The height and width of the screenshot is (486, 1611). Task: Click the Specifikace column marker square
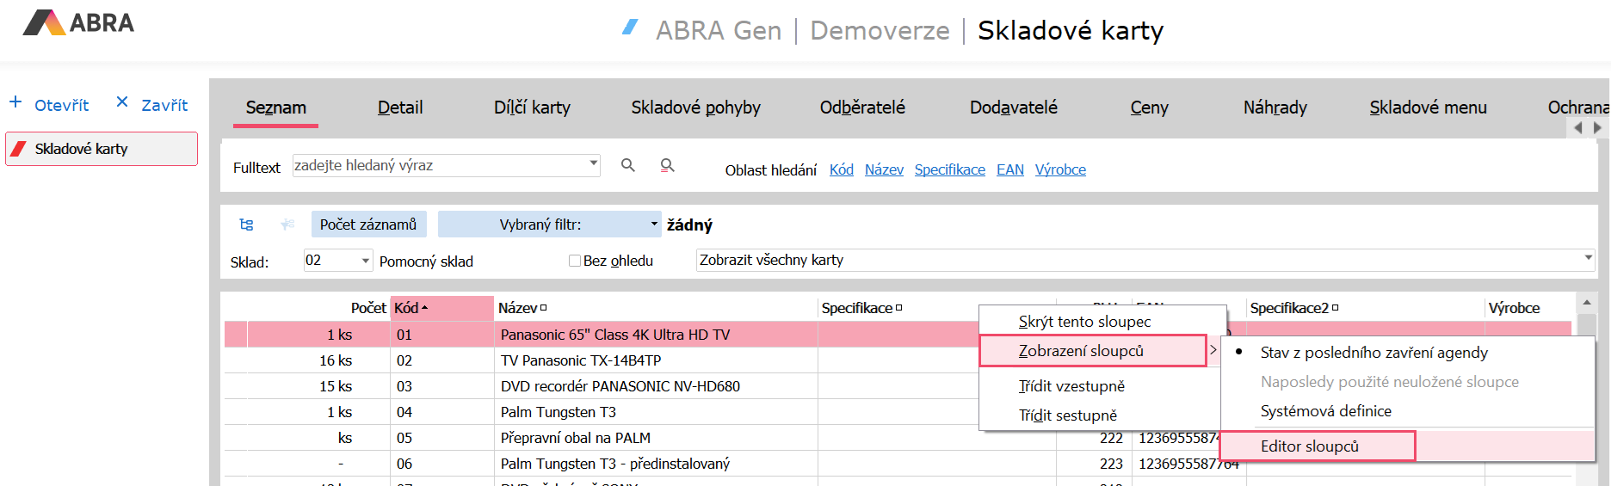[898, 308]
